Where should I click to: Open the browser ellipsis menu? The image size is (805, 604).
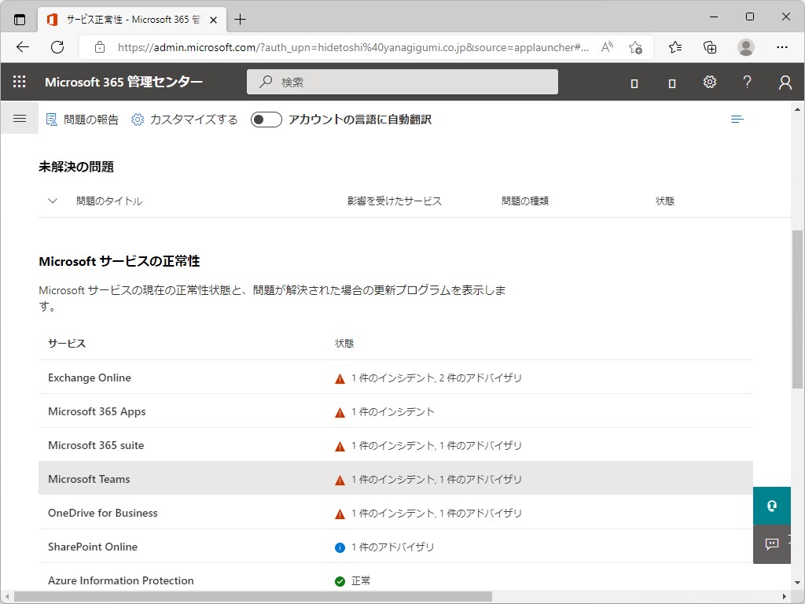coord(783,48)
